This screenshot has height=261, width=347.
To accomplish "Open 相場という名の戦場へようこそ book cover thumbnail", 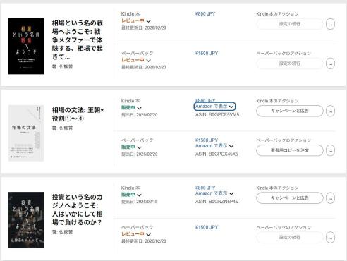I will click(26, 46).
